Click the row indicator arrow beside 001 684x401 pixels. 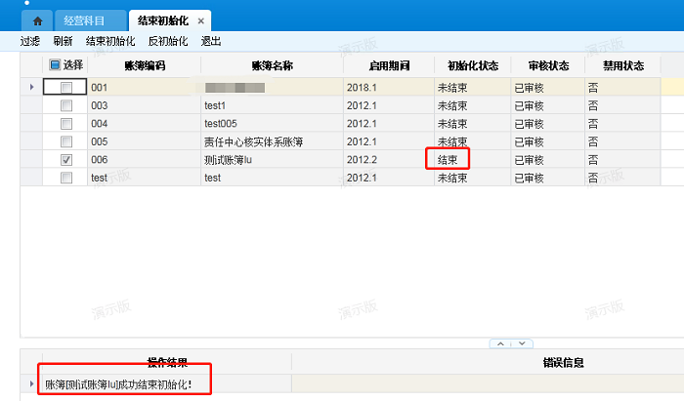(31, 88)
